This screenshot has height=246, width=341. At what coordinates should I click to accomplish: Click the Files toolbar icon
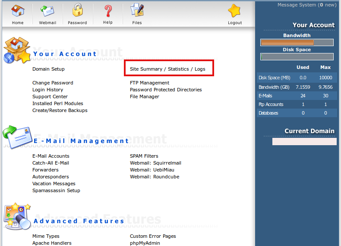pos(137,11)
